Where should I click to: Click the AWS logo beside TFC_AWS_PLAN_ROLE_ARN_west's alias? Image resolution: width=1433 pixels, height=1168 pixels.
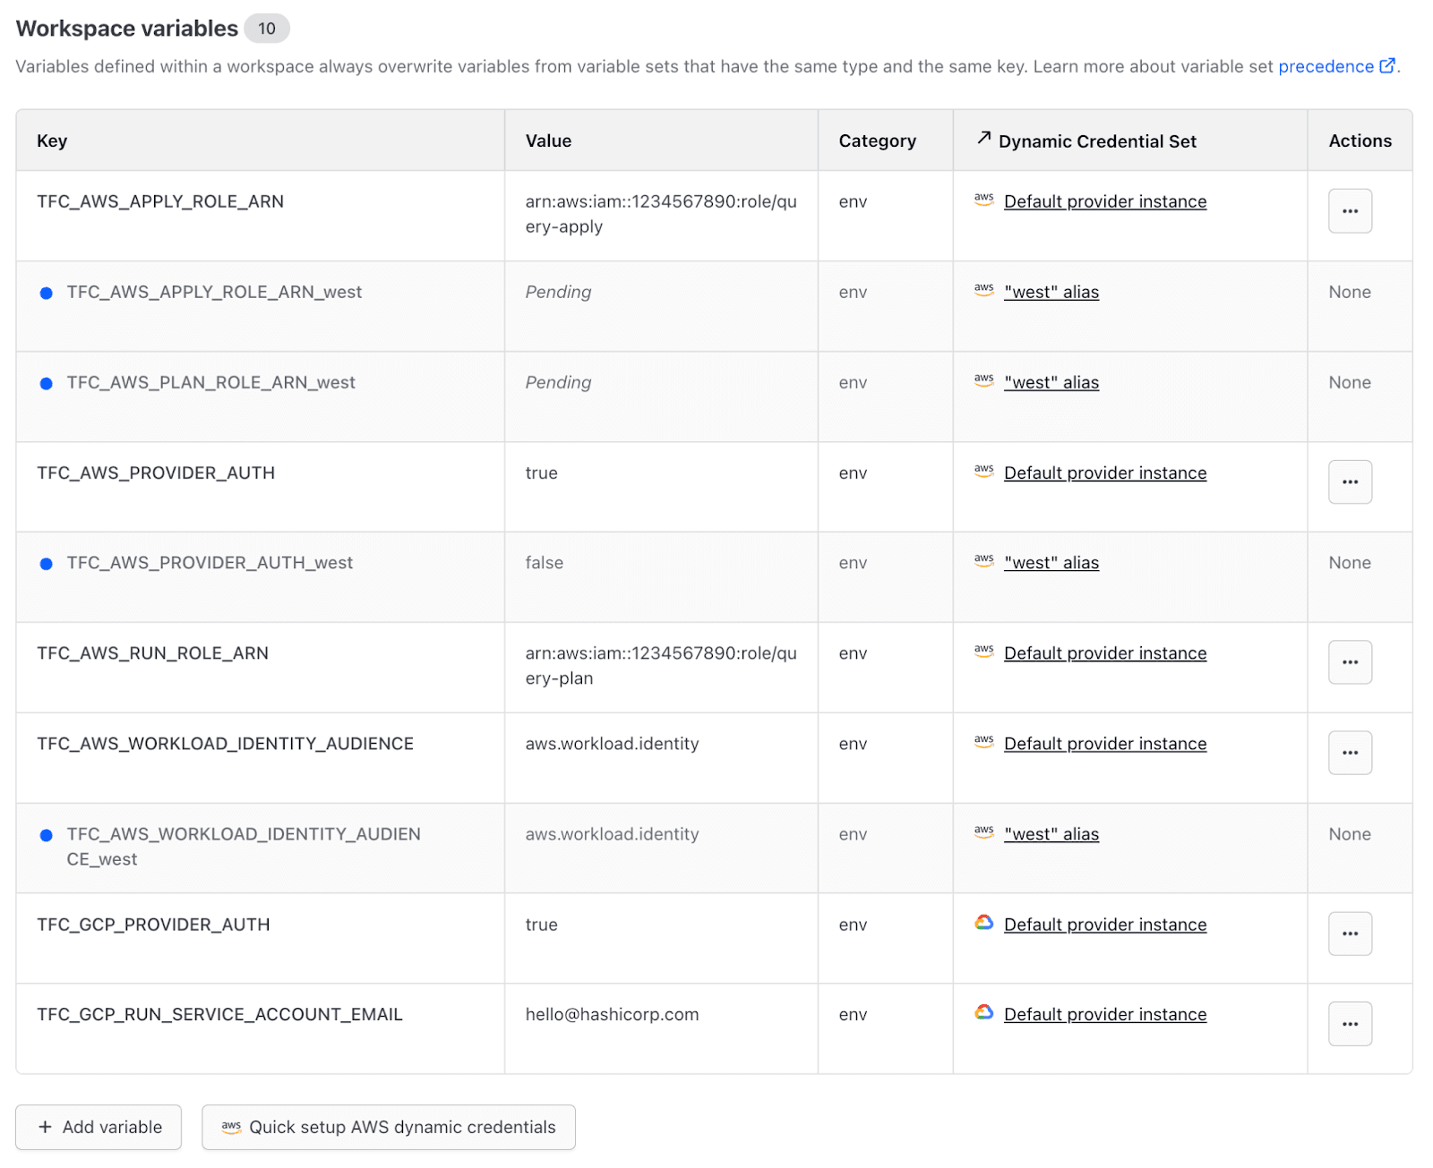983,381
